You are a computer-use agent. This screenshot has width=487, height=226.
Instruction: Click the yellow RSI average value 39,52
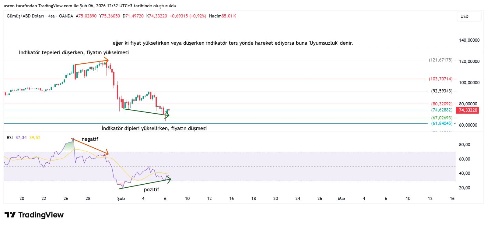35,138
